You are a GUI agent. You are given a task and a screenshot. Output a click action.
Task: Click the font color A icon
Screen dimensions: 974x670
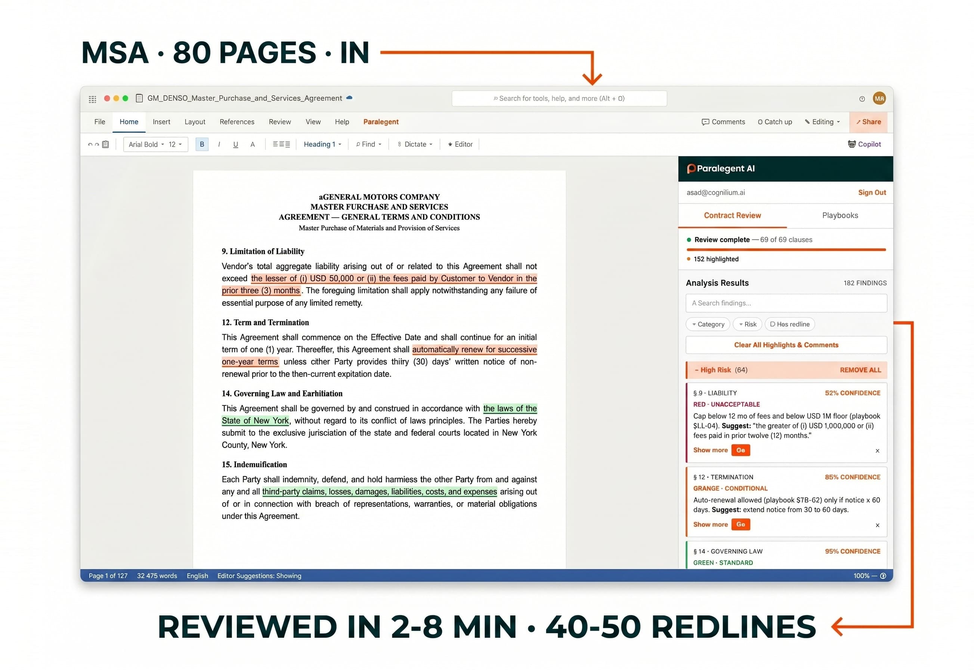253,144
